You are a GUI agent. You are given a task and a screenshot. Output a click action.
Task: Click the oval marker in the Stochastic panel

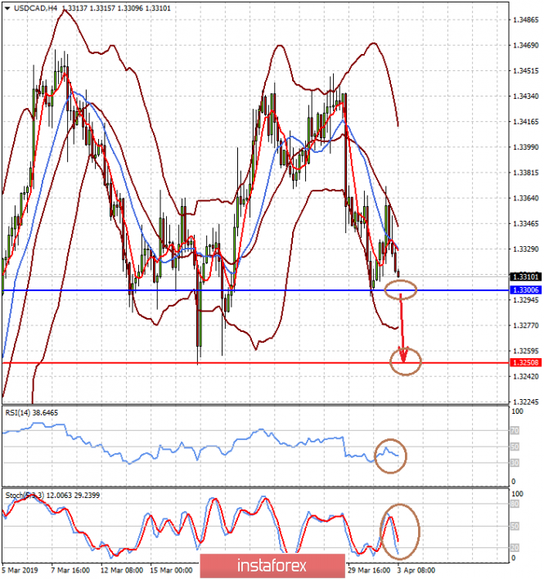click(x=401, y=532)
